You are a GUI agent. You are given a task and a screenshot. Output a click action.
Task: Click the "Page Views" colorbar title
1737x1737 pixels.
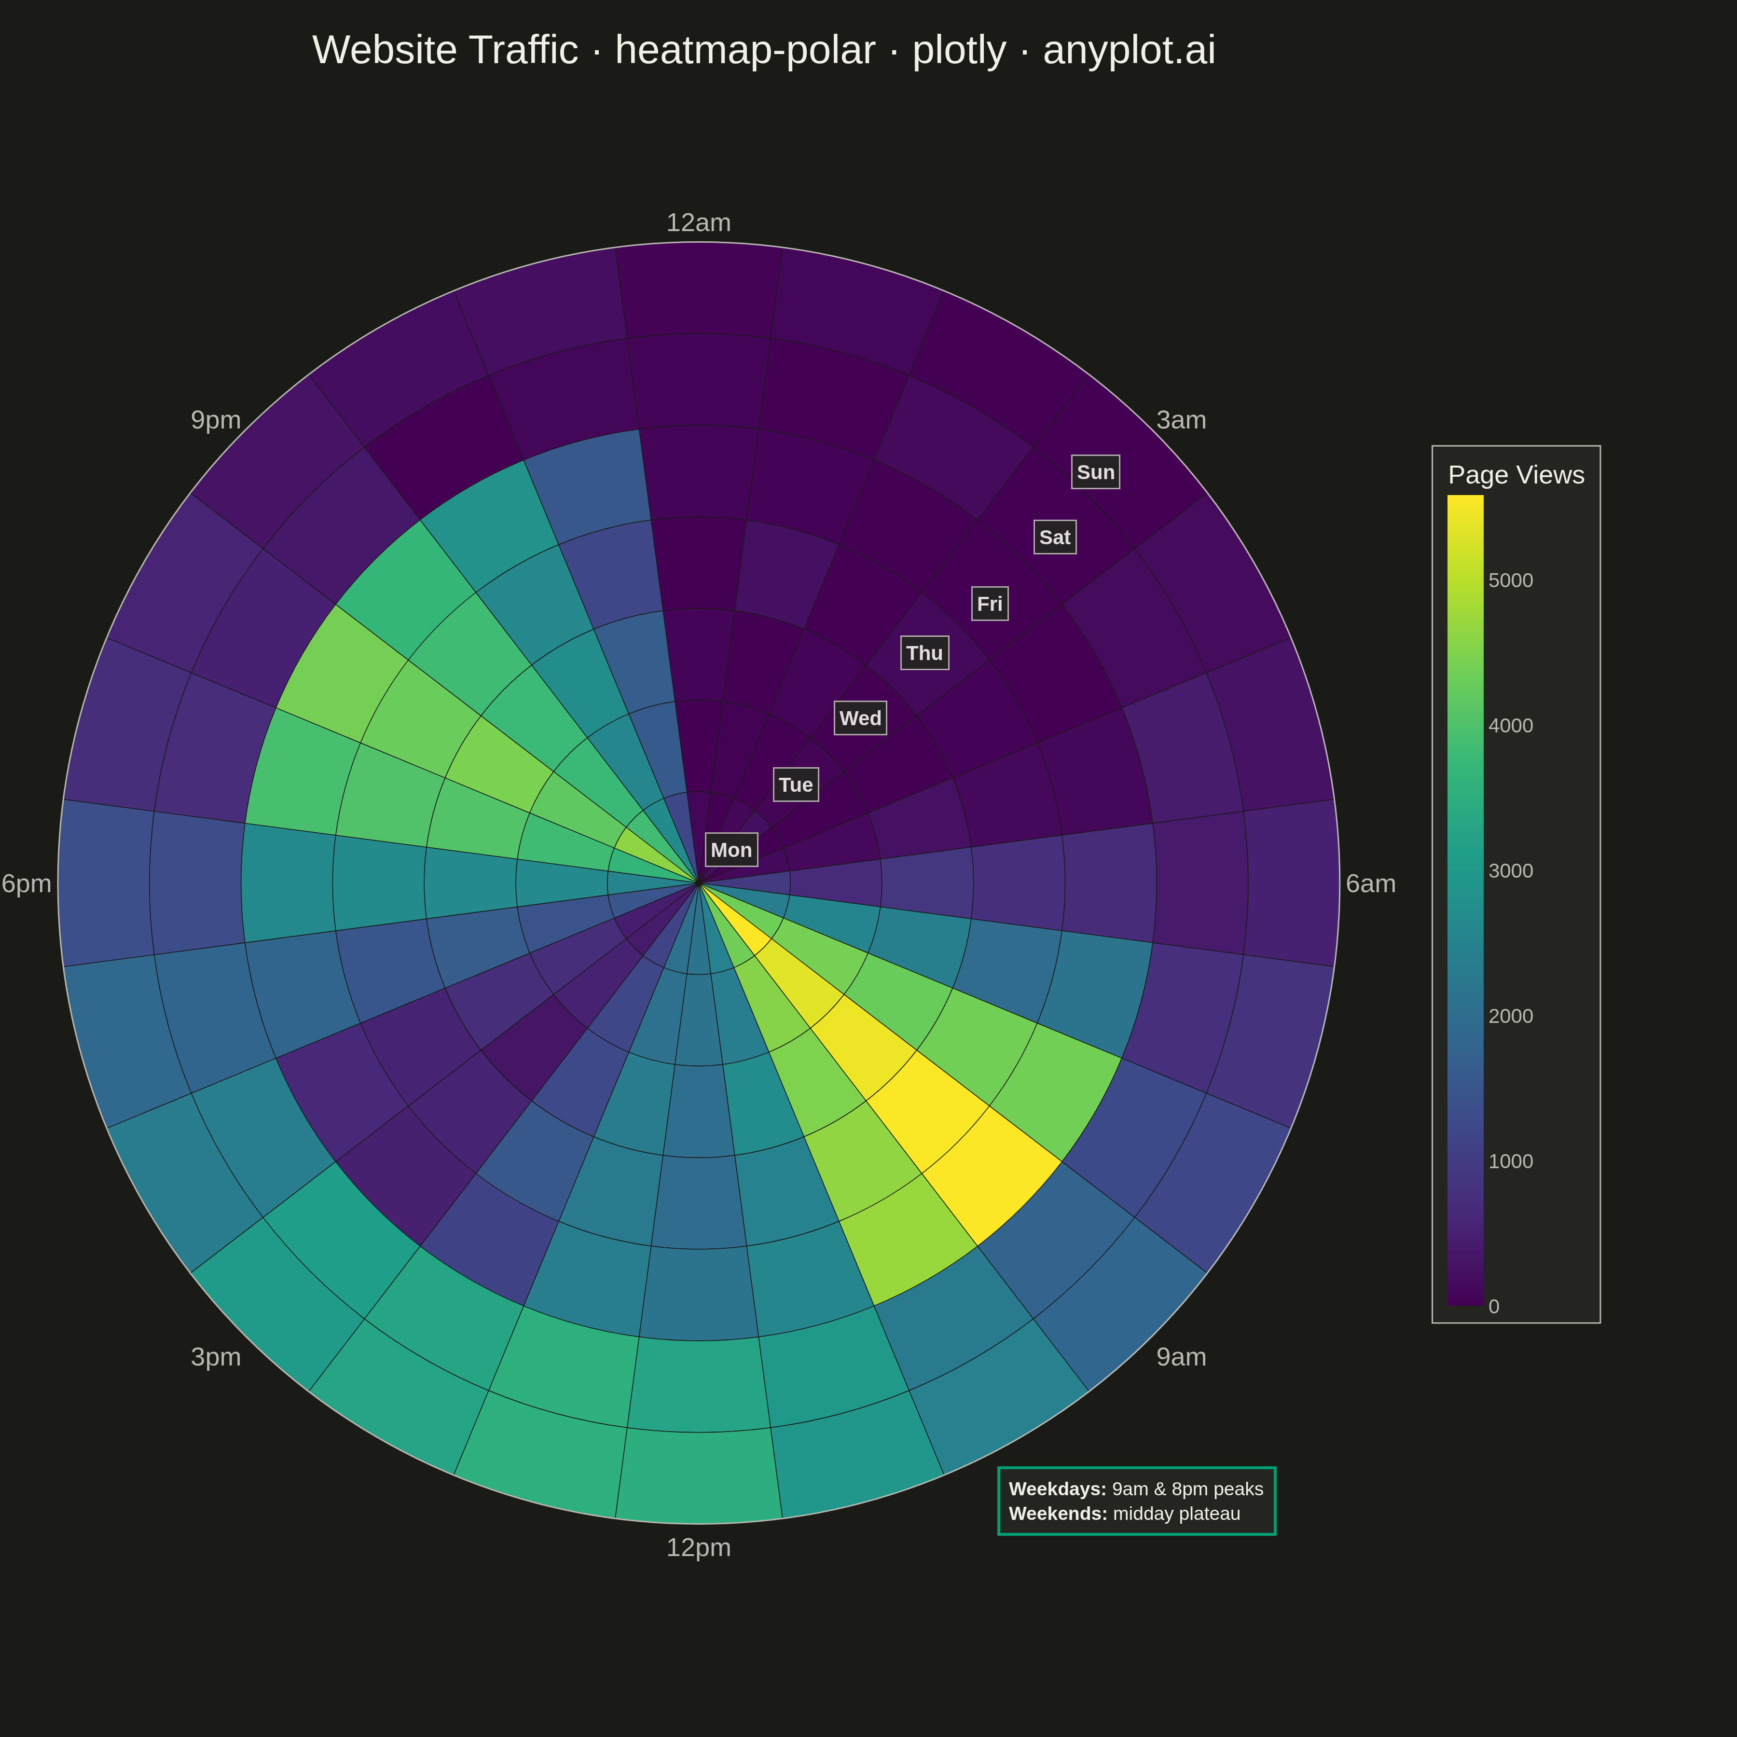click(x=1516, y=475)
